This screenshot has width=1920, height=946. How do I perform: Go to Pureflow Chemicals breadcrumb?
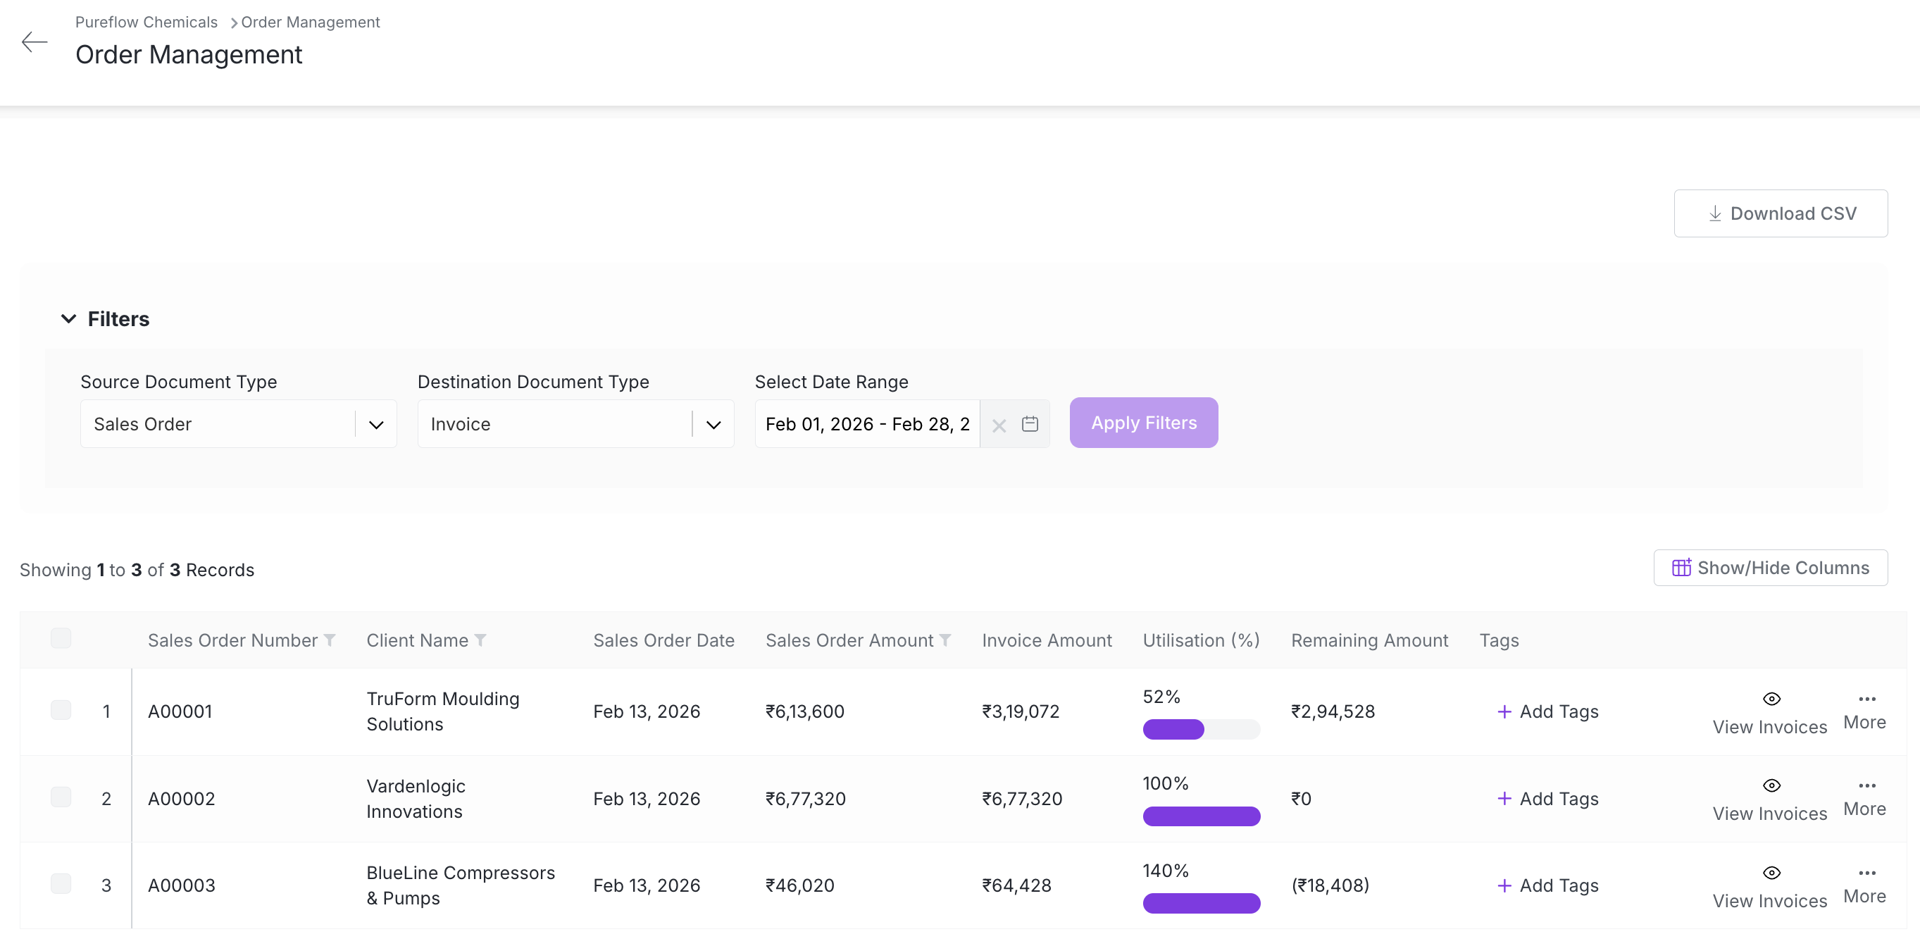(x=146, y=23)
